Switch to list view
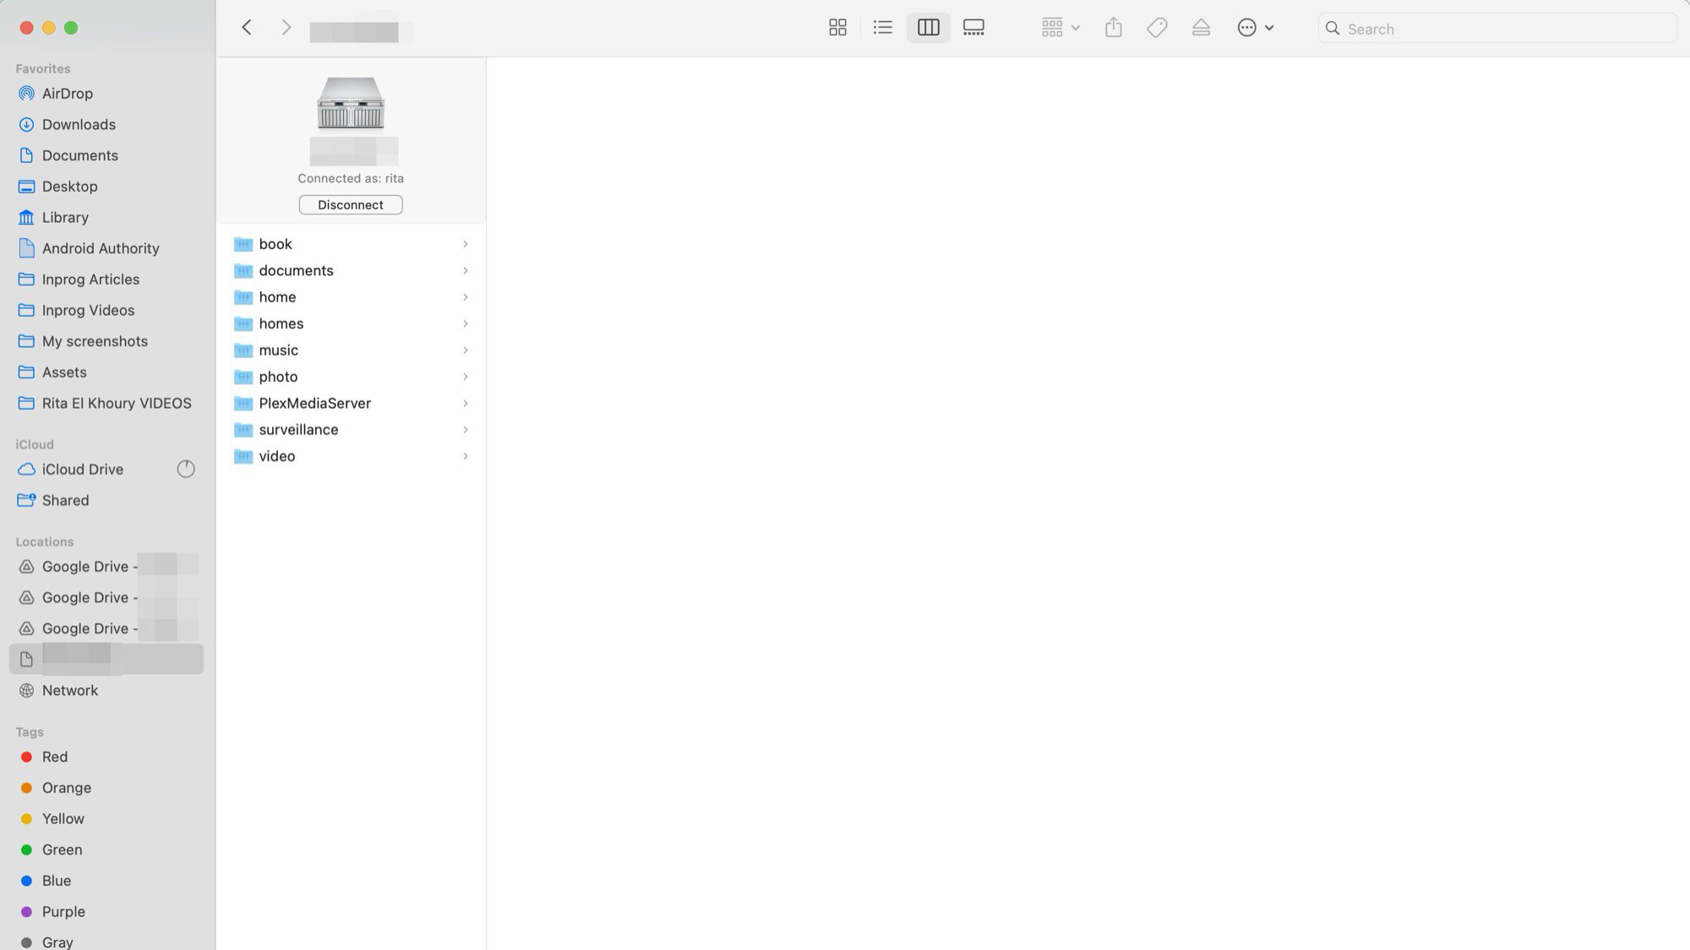The height and width of the screenshot is (950, 1690). 882,28
